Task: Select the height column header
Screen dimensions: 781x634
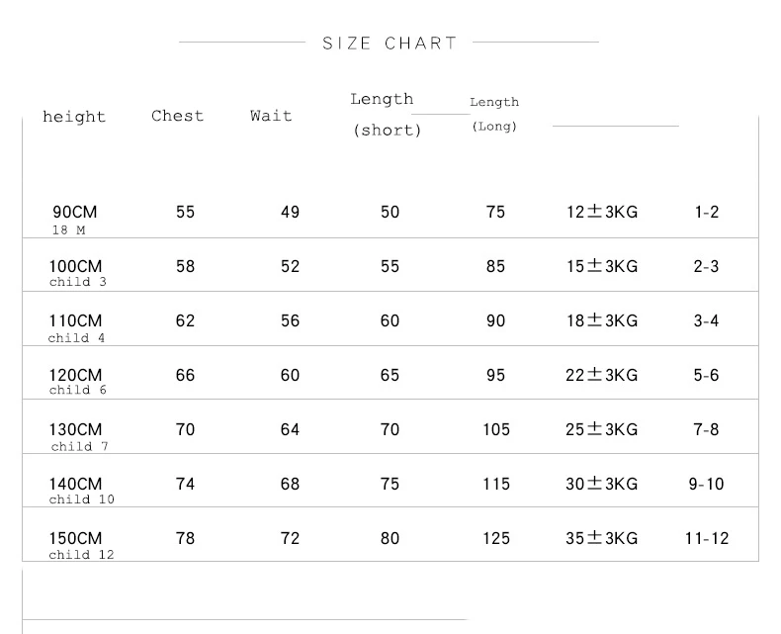Action: coord(74,117)
